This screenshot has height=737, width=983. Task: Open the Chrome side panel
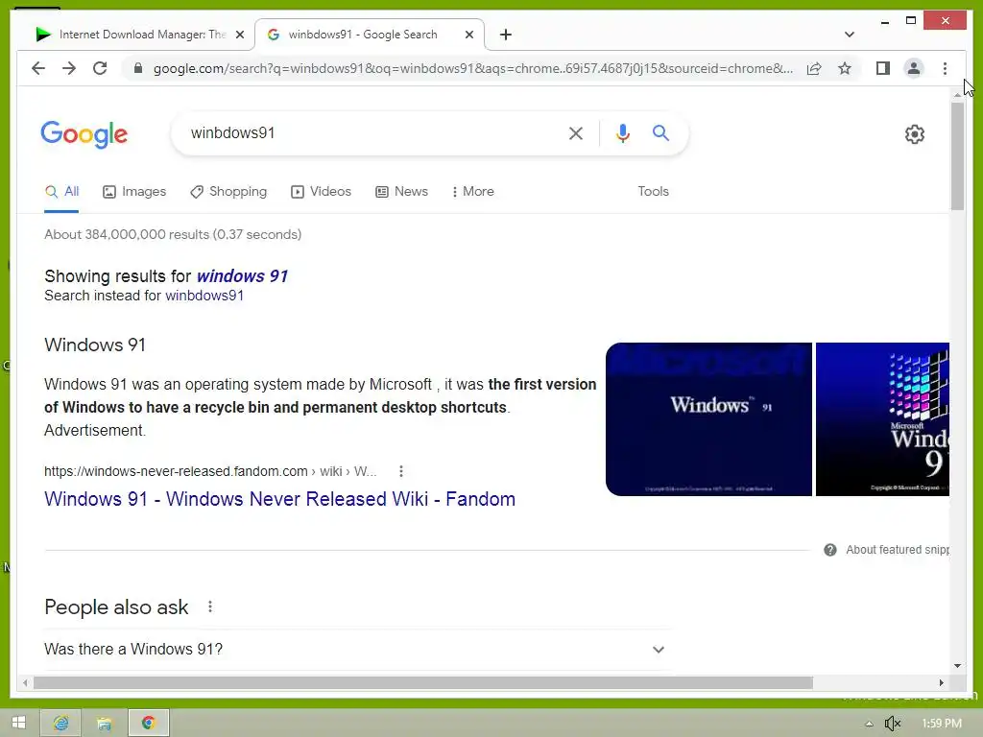coord(883,68)
